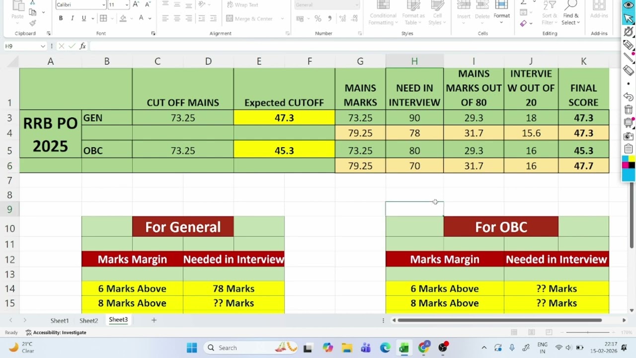The height and width of the screenshot is (358, 636).
Task: Toggle Italic formatting
Action: click(x=72, y=18)
